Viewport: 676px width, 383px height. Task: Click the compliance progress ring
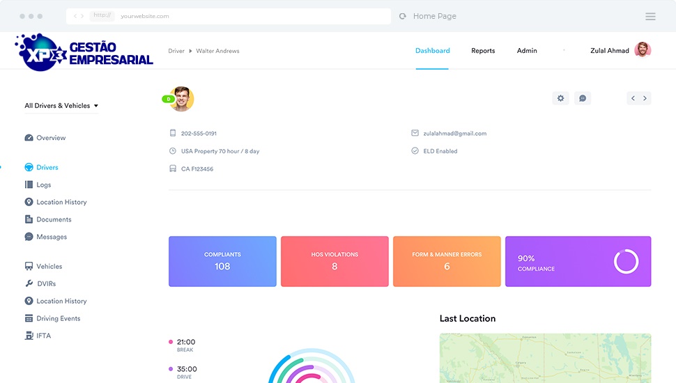pos(626,262)
